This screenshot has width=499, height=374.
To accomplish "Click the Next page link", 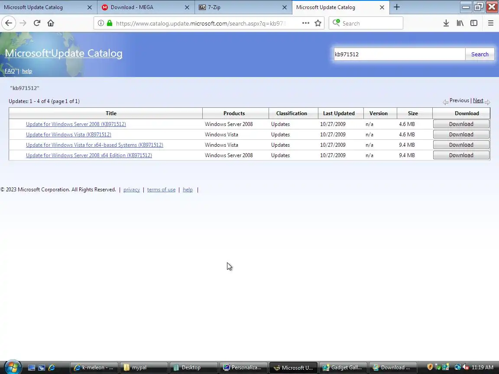I will (x=478, y=100).
